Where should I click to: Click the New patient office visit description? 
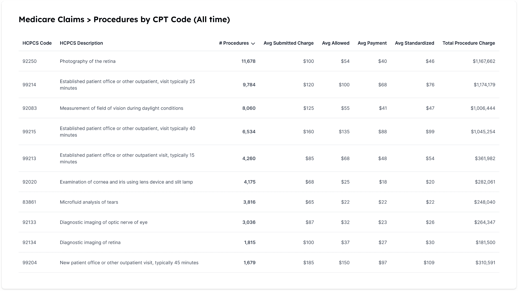click(x=129, y=263)
